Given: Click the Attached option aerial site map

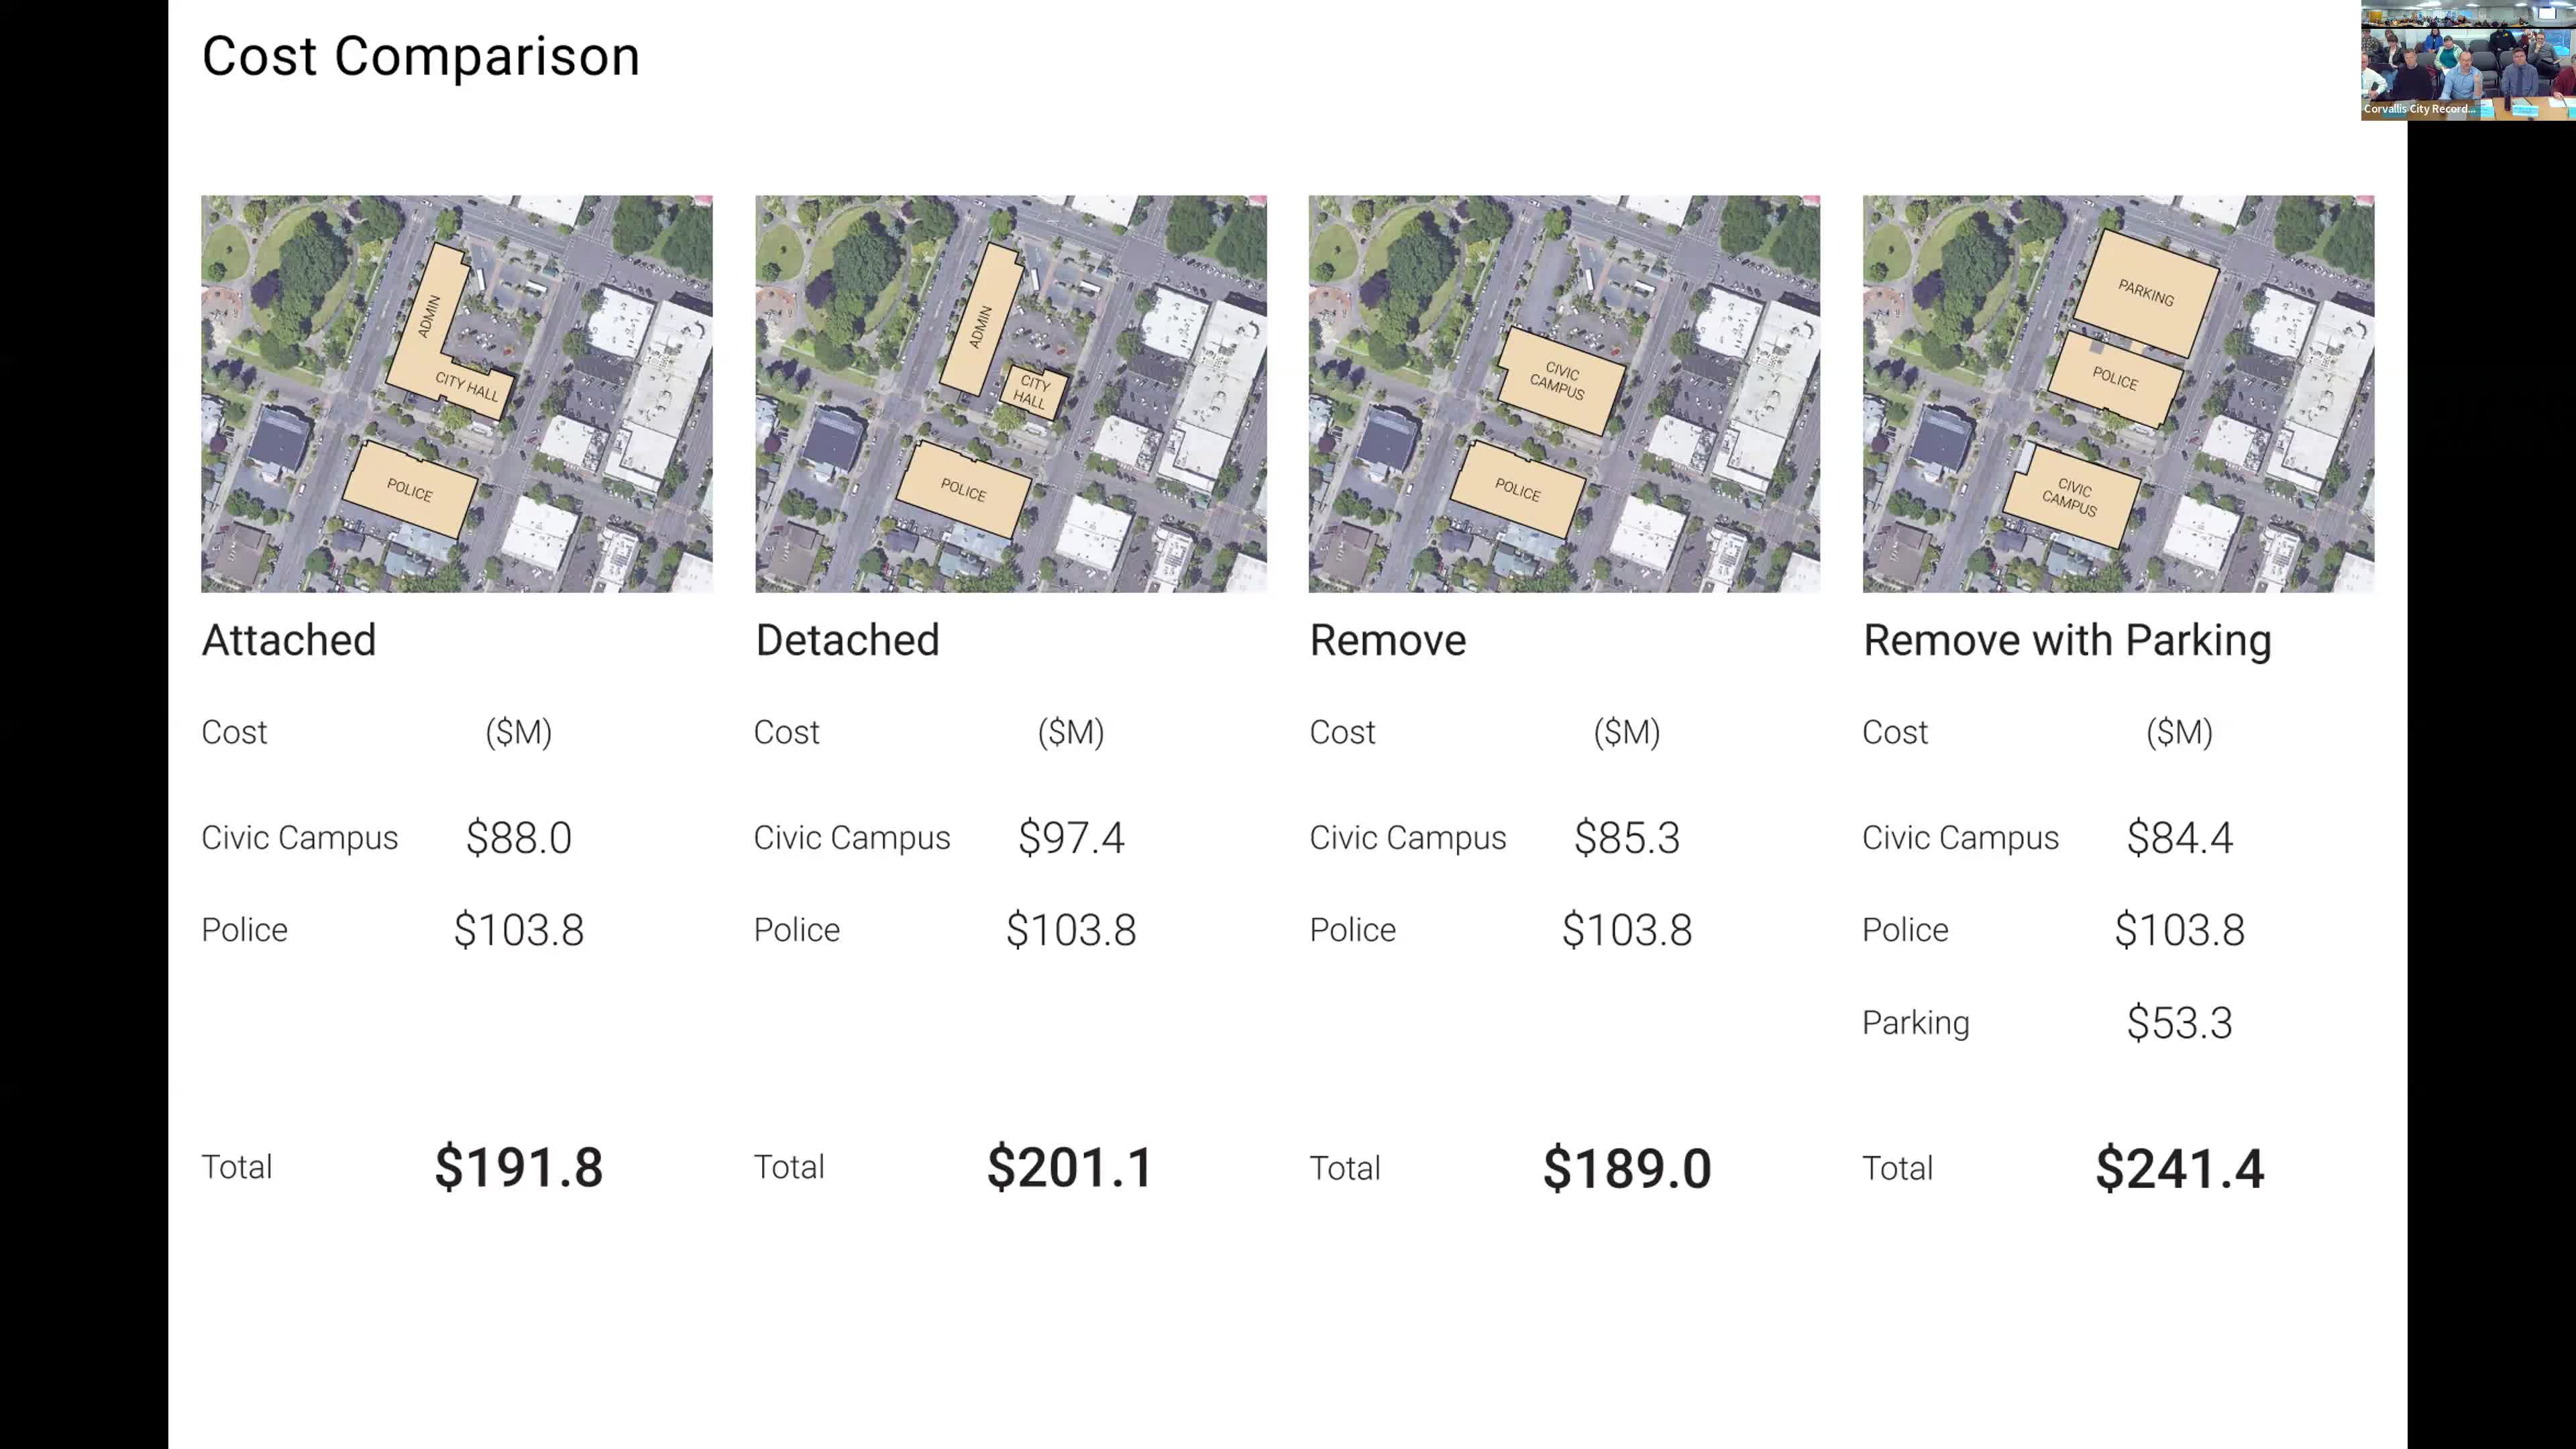Looking at the screenshot, I should 457,393.
